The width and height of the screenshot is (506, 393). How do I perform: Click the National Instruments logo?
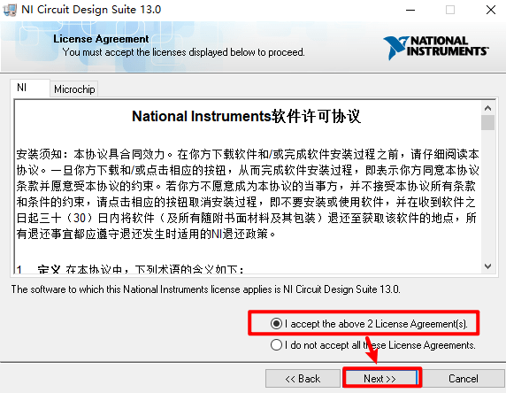tap(435, 48)
